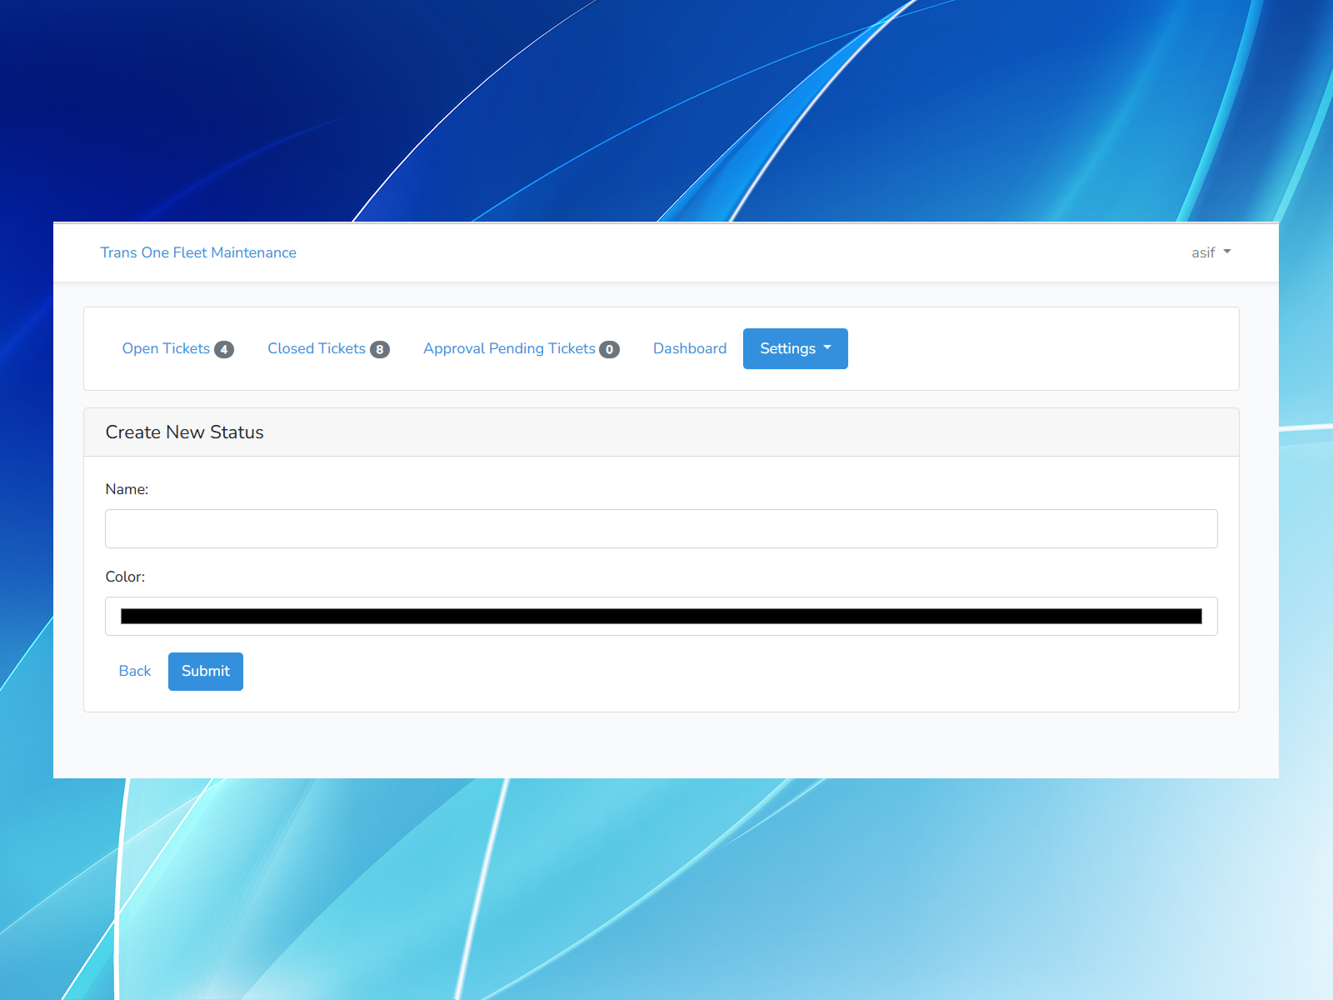The image size is (1333, 1000).
Task: Go Back using the Back link
Action: coord(135,671)
